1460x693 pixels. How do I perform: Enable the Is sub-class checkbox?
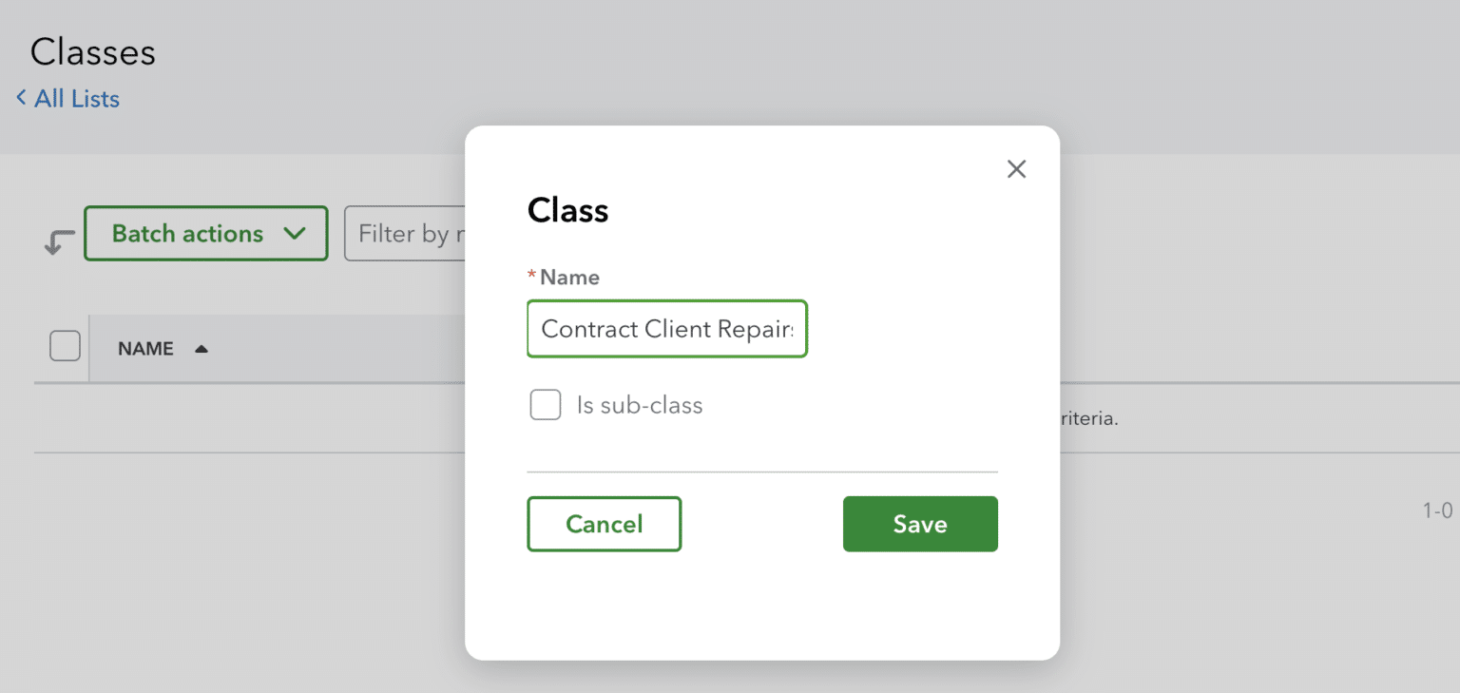pyautogui.click(x=545, y=404)
